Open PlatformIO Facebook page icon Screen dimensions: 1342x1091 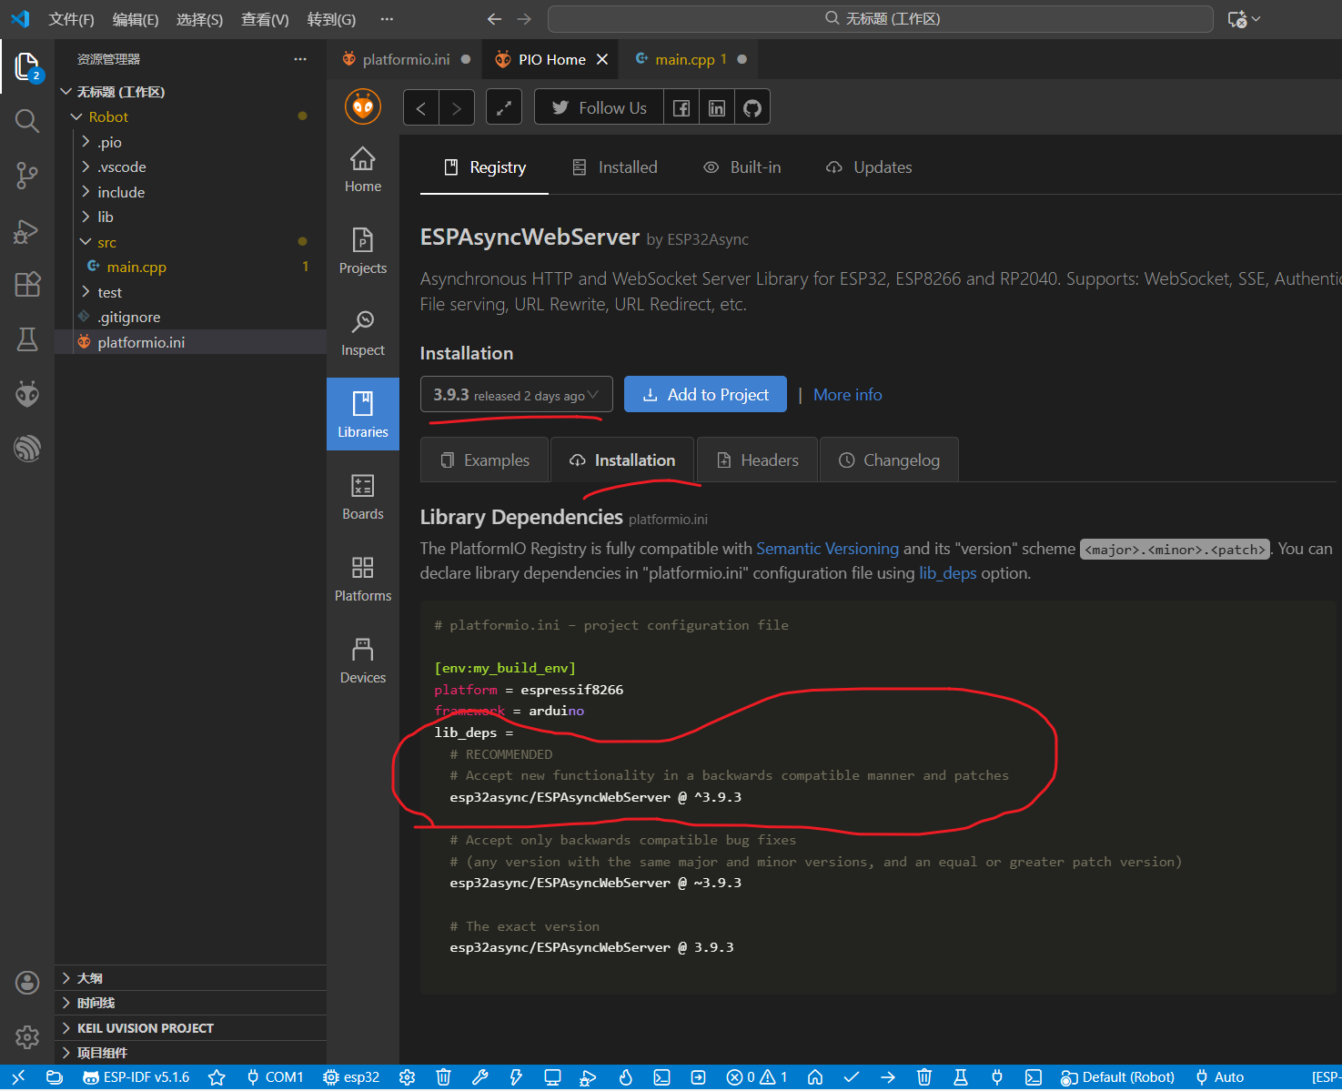pos(681,107)
